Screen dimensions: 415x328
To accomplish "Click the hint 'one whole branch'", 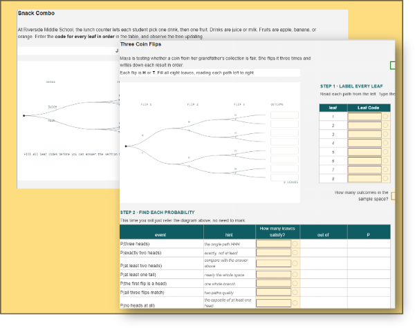I will [220, 284].
